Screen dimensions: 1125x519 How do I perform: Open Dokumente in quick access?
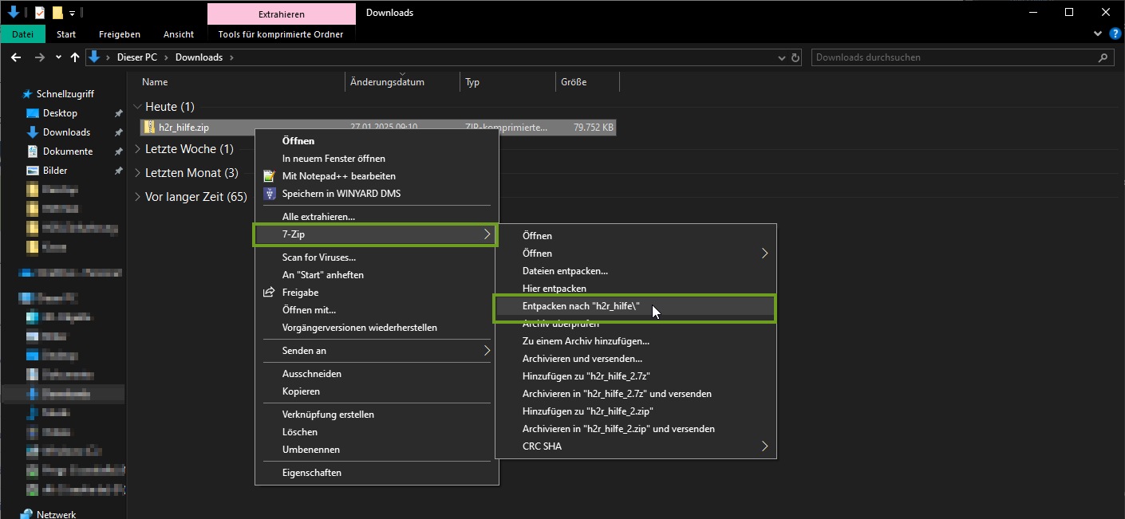click(67, 151)
